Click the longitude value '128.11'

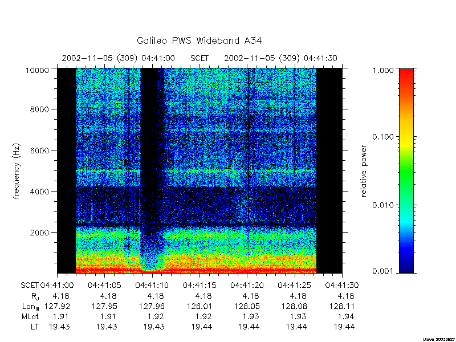pyautogui.click(x=341, y=306)
